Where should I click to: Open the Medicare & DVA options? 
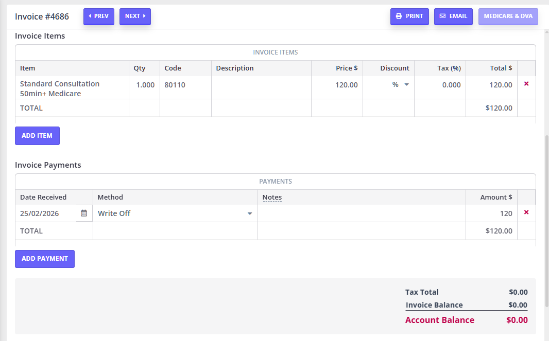[508, 16]
